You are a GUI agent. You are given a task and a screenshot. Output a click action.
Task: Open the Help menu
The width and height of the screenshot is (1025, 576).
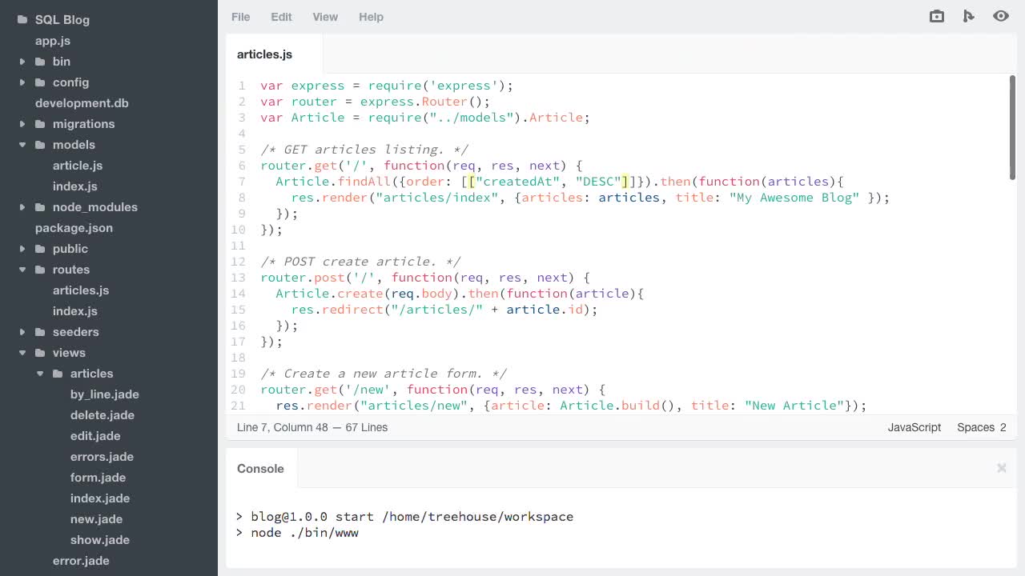point(371,17)
